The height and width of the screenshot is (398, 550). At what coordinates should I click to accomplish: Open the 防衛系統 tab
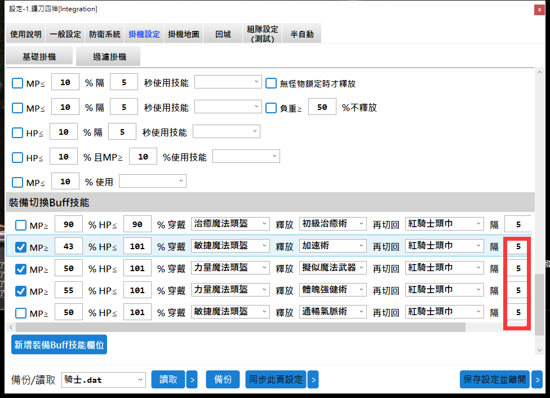(x=104, y=34)
